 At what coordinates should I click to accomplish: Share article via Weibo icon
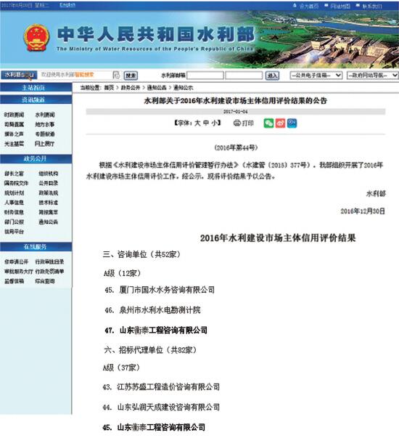[280, 123]
